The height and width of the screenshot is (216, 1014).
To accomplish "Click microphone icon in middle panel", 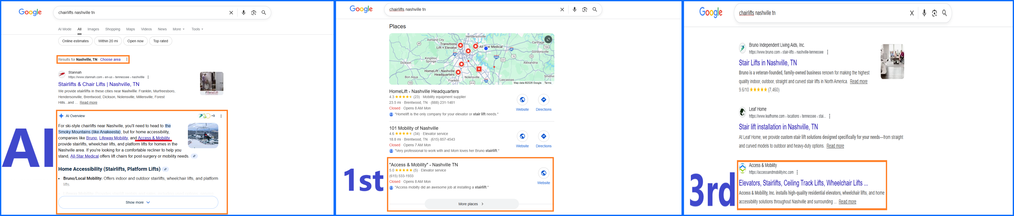I will (x=575, y=9).
